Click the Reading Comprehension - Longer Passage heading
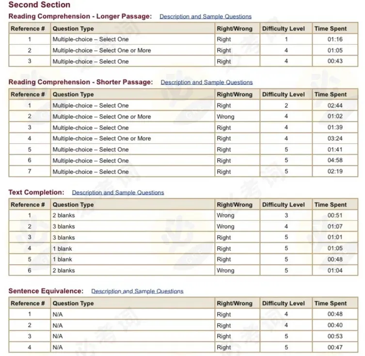Image resolution: width=365 pixels, height=356 pixels. pyautogui.click(x=80, y=16)
